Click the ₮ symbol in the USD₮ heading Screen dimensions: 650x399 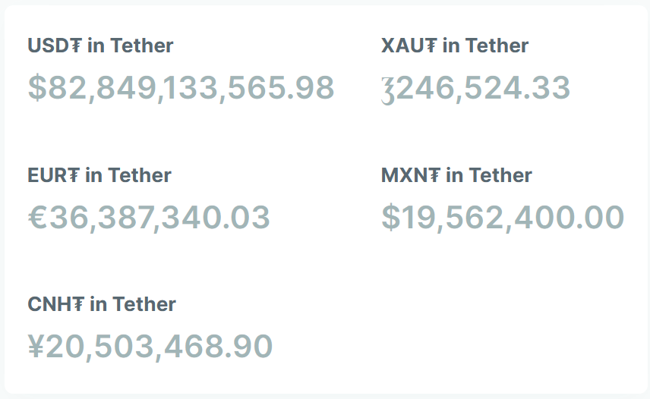click(75, 46)
